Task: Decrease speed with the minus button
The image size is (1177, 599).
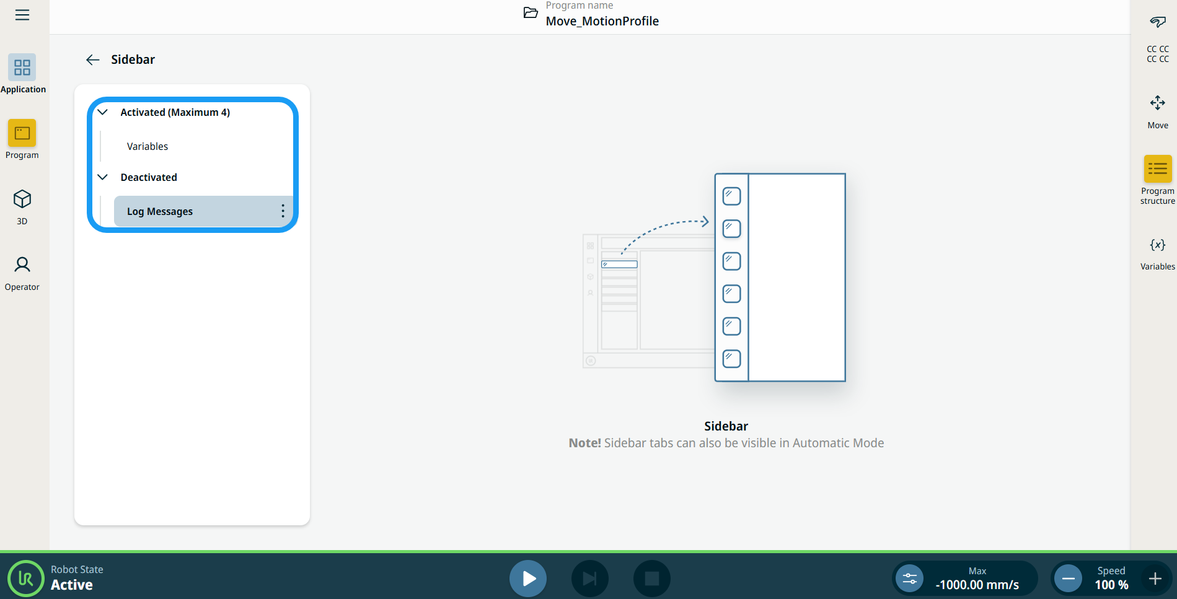Action: click(1068, 579)
